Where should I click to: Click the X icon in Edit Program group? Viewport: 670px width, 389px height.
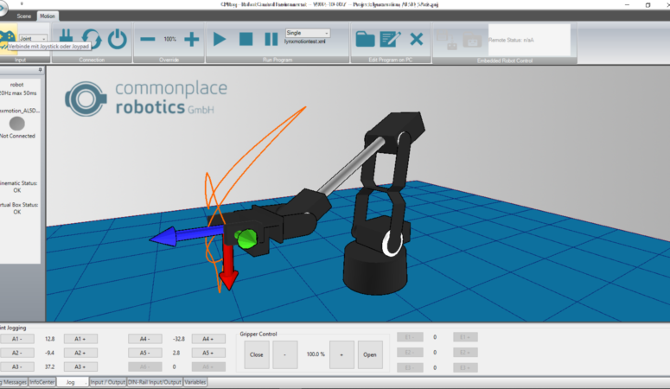416,39
